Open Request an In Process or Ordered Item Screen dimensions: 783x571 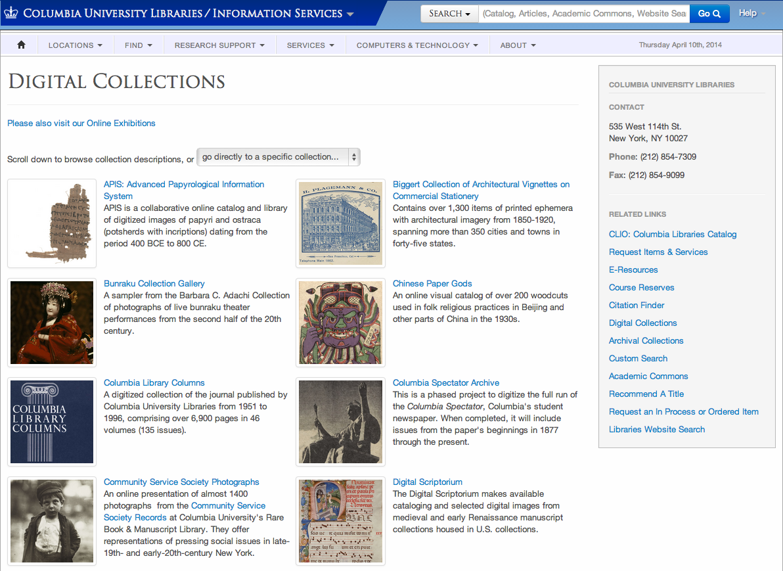pos(684,411)
